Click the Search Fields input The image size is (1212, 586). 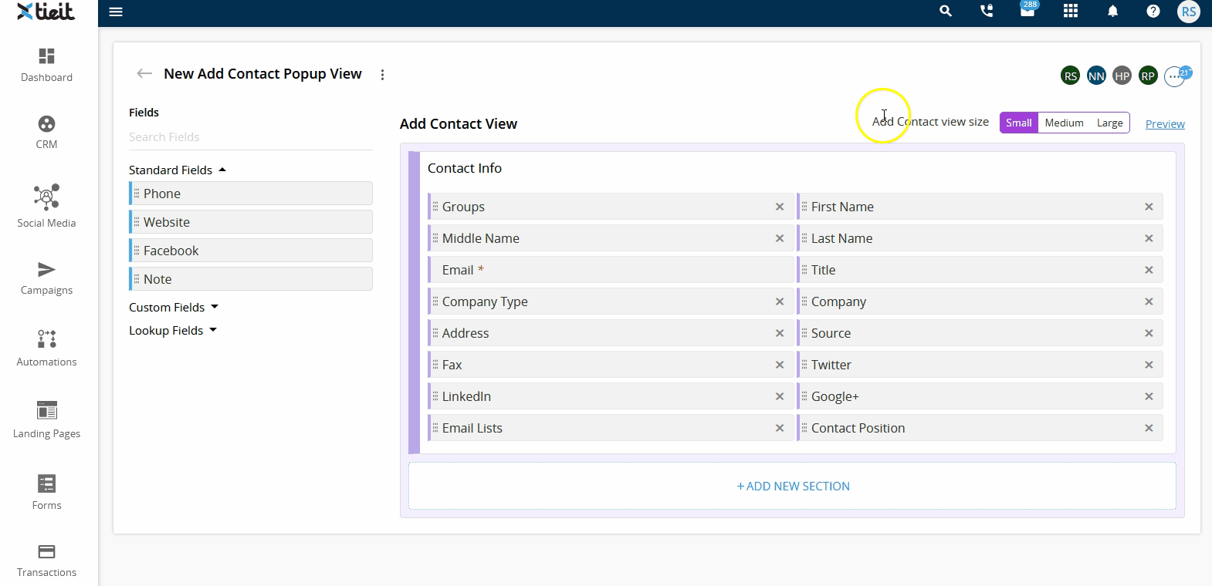(x=250, y=137)
